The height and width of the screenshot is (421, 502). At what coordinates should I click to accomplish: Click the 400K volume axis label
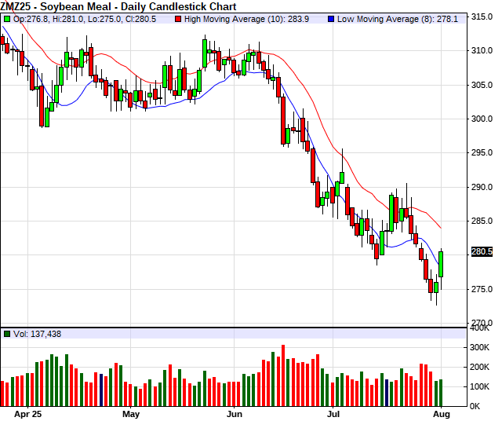[481, 328]
